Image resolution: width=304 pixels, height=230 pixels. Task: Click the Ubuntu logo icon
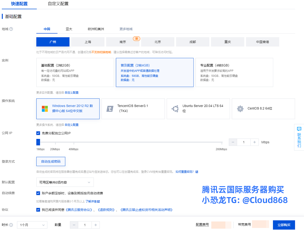pyautogui.click(x=175, y=109)
